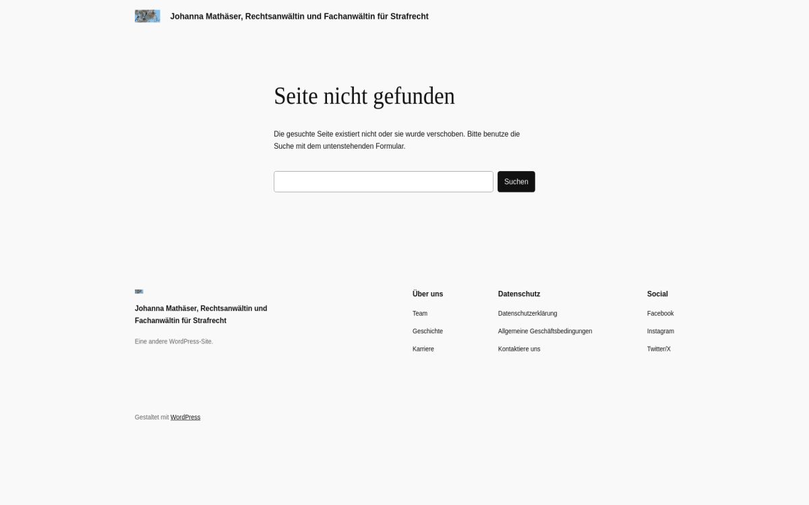Click the Seite nicht gefunden heading
Viewport: 809px width, 505px height.
(364, 96)
